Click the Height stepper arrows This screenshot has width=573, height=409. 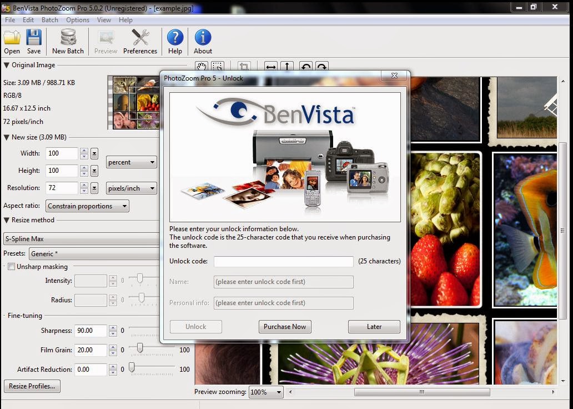click(84, 171)
